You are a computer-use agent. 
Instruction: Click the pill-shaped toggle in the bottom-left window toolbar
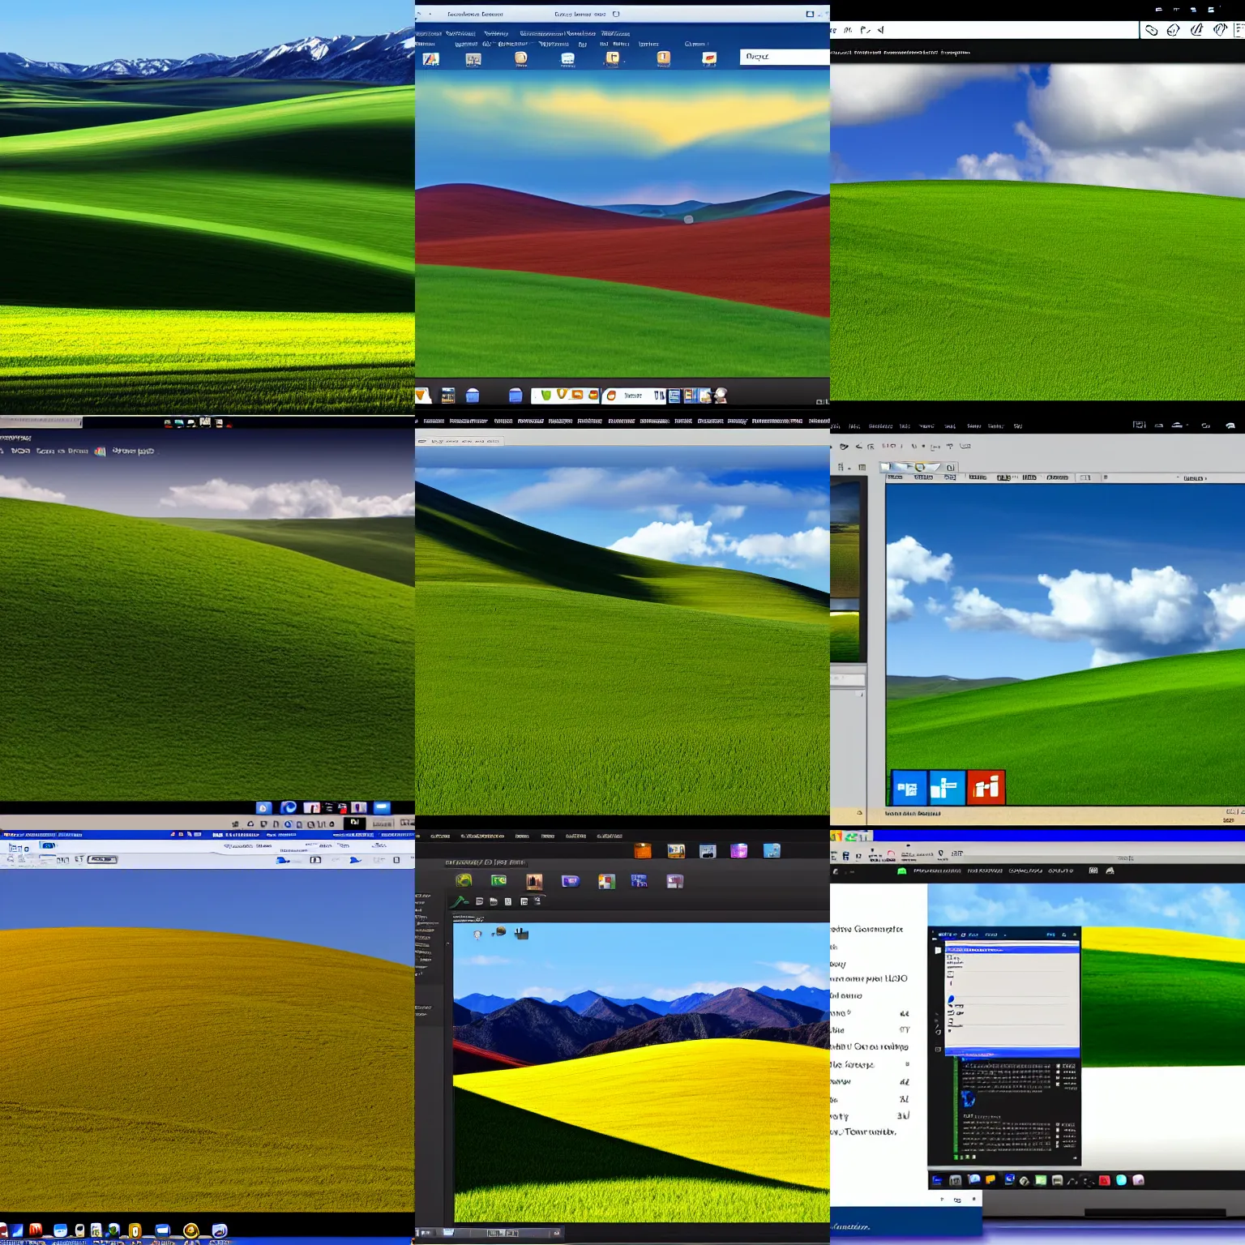click(x=102, y=859)
